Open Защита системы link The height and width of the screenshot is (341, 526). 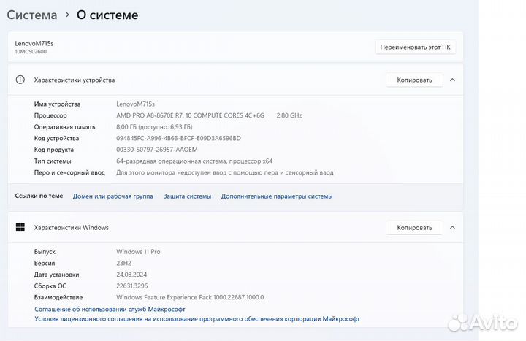[x=187, y=196]
